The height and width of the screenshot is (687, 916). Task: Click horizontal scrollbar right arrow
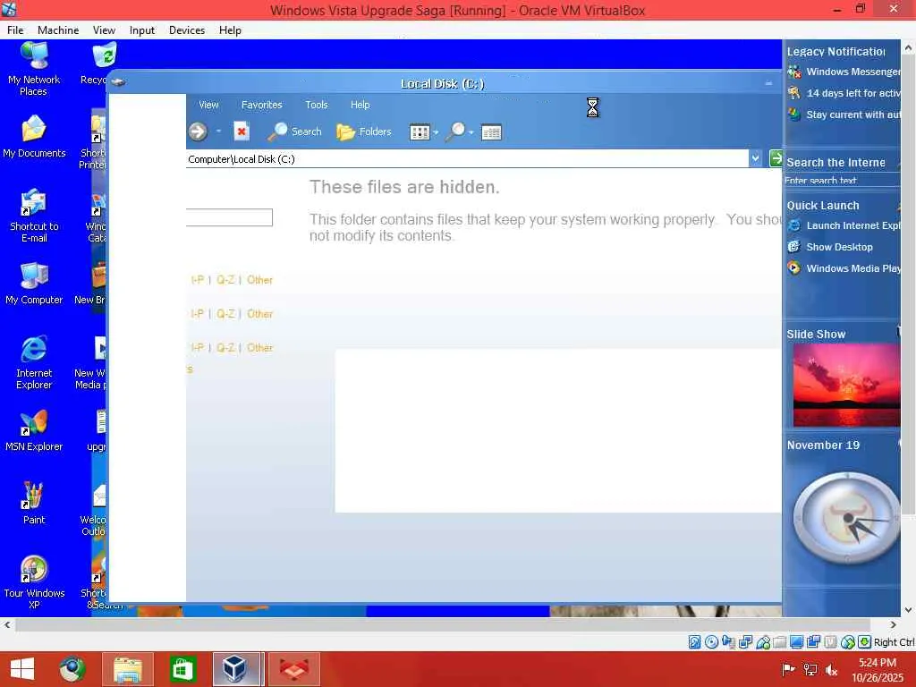[894, 624]
